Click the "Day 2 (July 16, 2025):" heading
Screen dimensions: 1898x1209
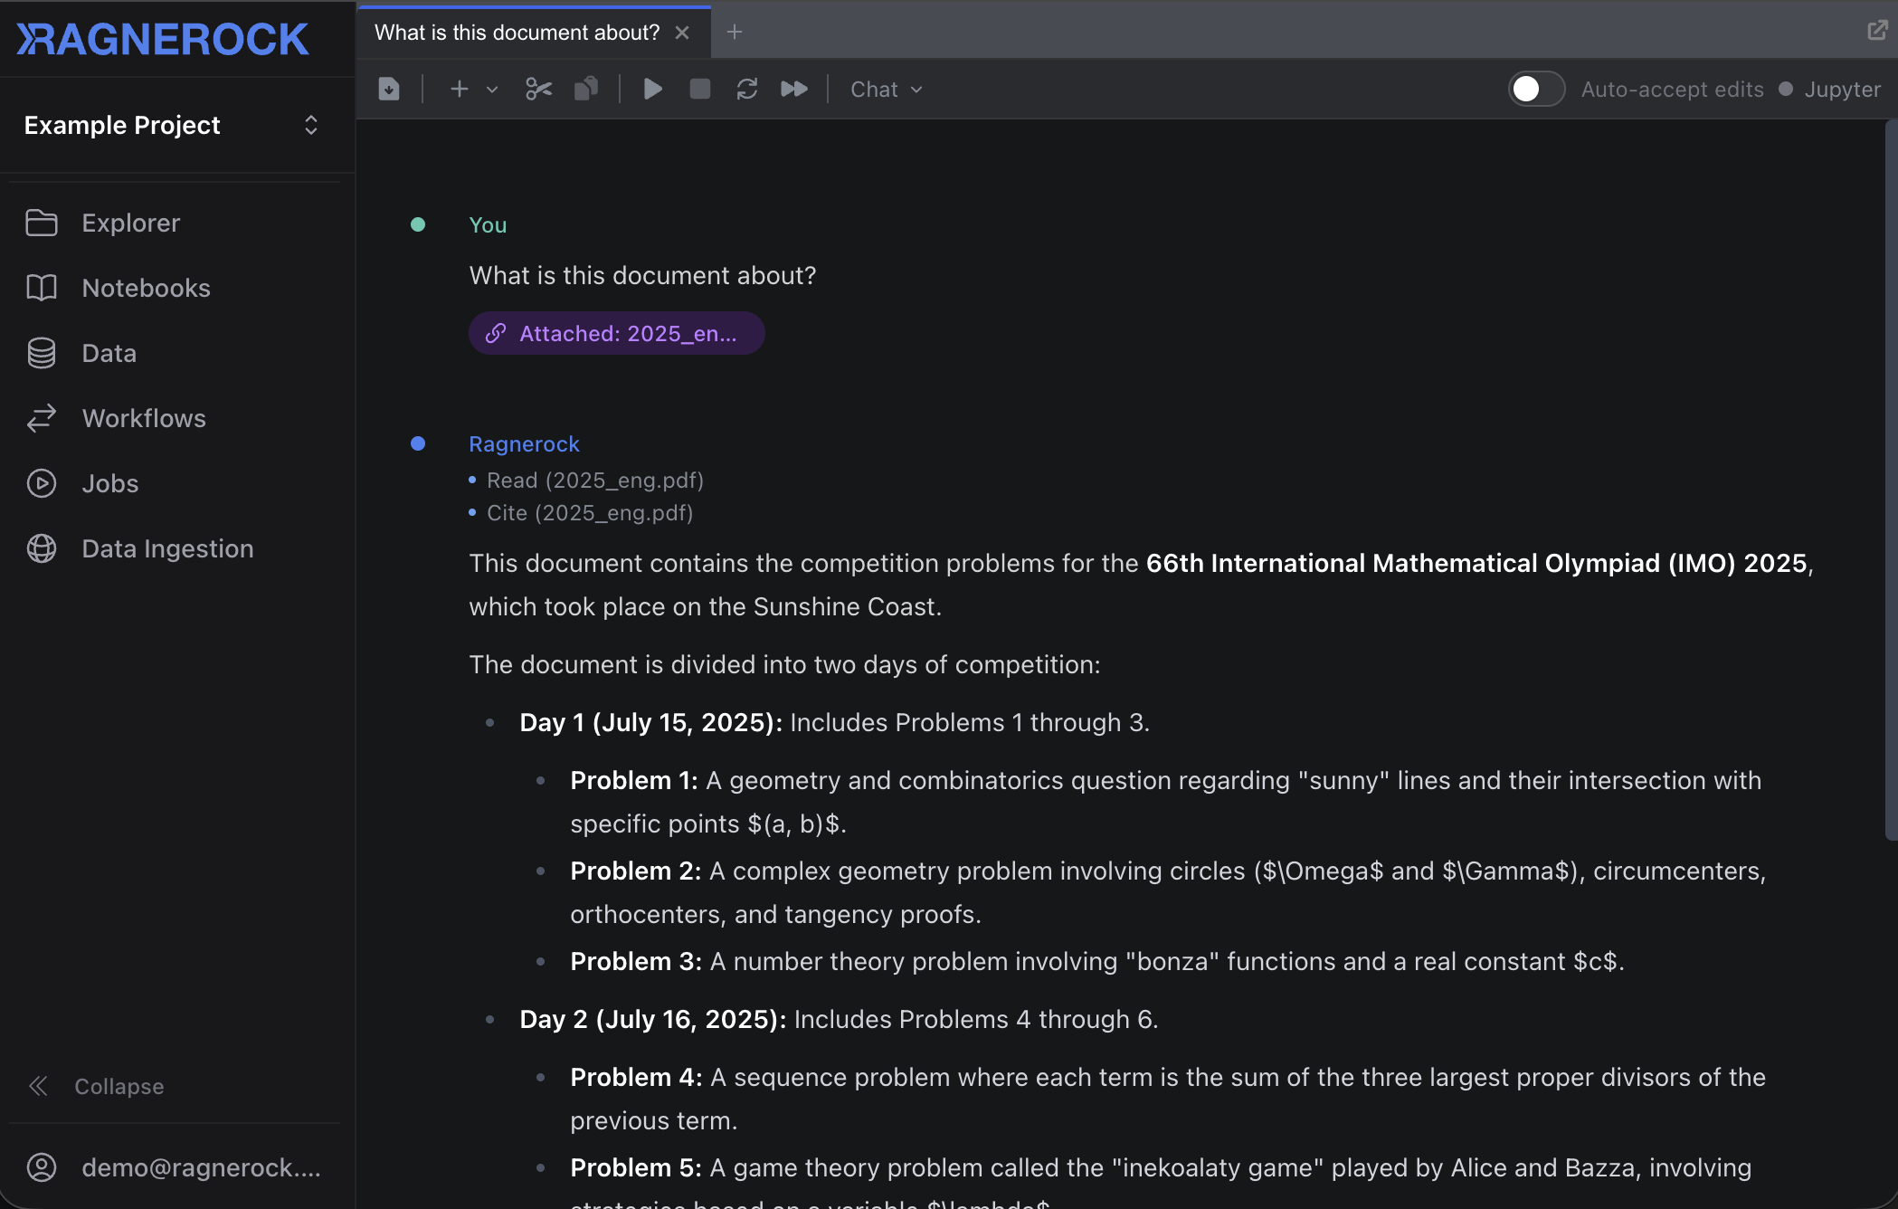(652, 1019)
